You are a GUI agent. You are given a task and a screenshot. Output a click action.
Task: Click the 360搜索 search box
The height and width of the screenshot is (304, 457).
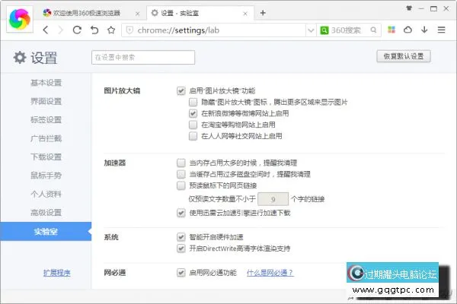pyautogui.click(x=349, y=30)
